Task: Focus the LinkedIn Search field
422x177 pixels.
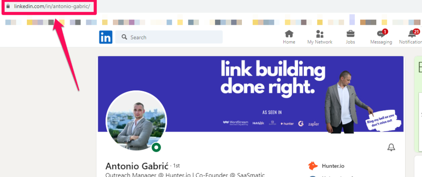Action: pyautogui.click(x=169, y=37)
